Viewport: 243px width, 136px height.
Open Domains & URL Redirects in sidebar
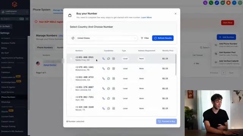click(12, 131)
